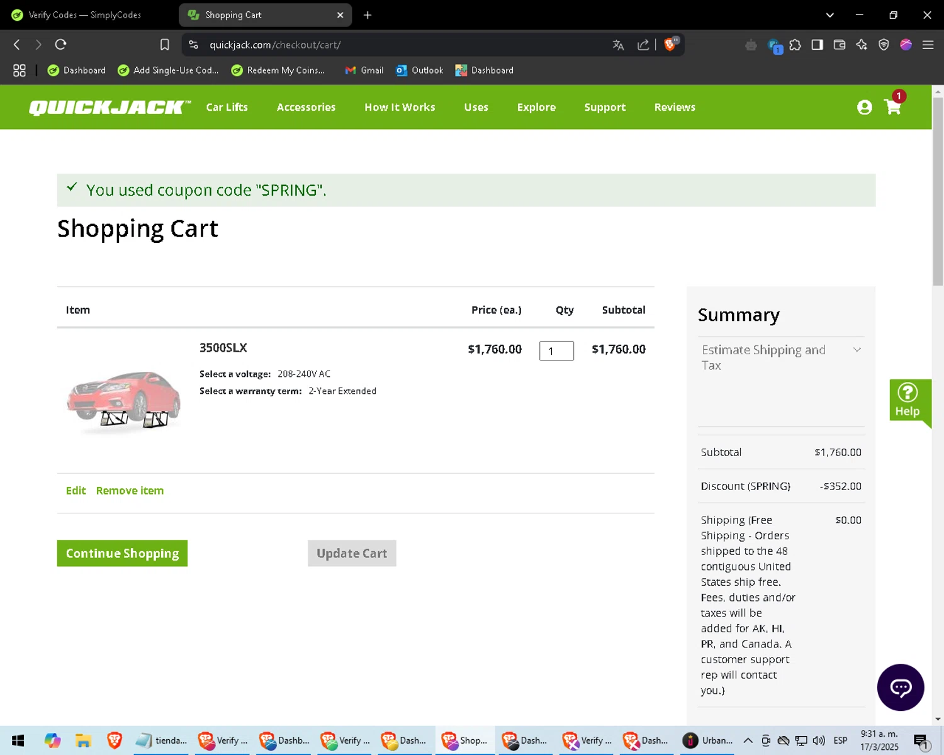Click the -$352.00 discount amount
This screenshot has height=755, width=944.
pos(841,486)
